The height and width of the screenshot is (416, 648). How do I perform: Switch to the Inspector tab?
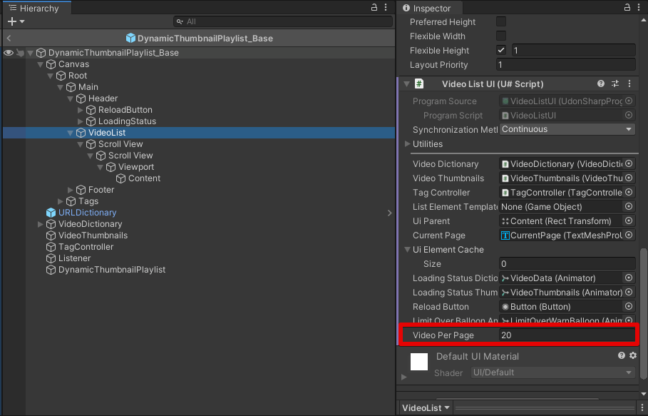pyautogui.click(x=431, y=9)
